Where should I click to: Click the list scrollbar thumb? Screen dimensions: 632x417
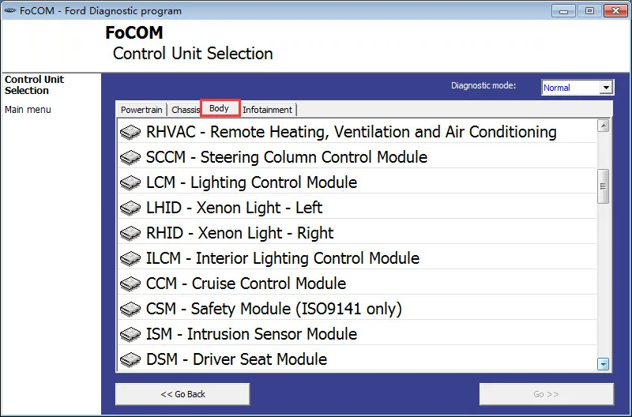point(603,186)
